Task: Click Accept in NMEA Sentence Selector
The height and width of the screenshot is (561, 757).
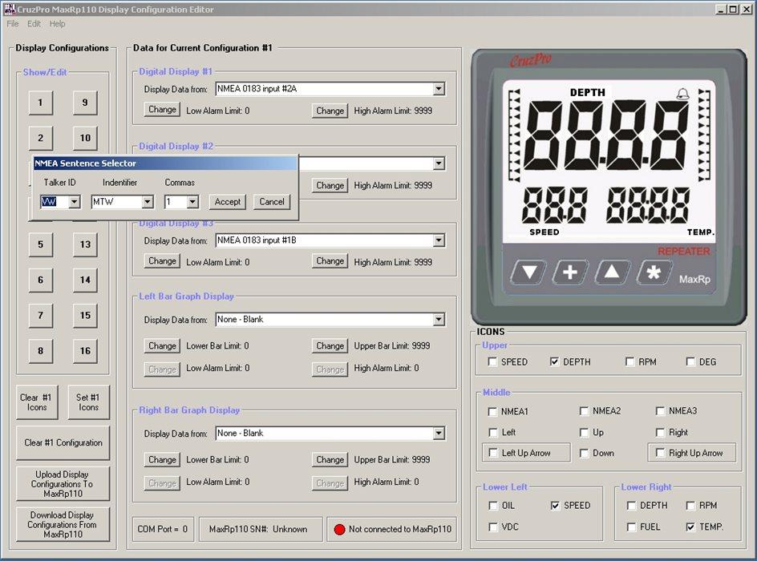Action: click(227, 202)
